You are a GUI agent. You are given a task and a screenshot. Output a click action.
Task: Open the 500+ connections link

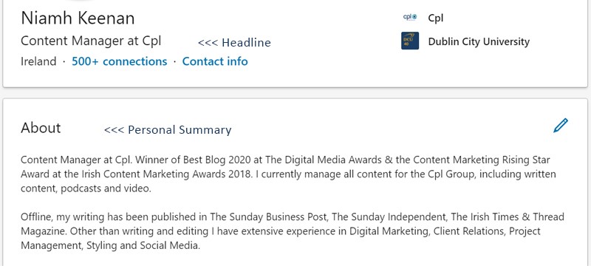[x=120, y=61]
